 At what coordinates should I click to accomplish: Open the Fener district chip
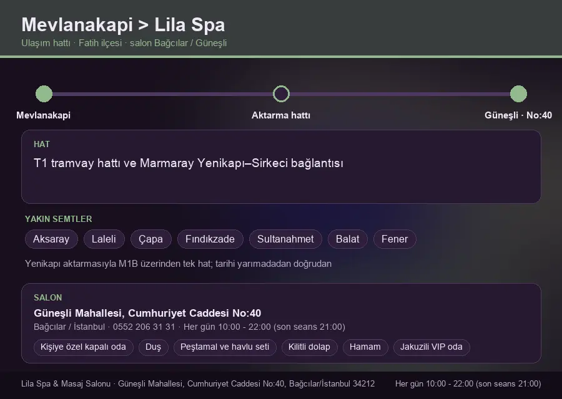[x=395, y=239]
